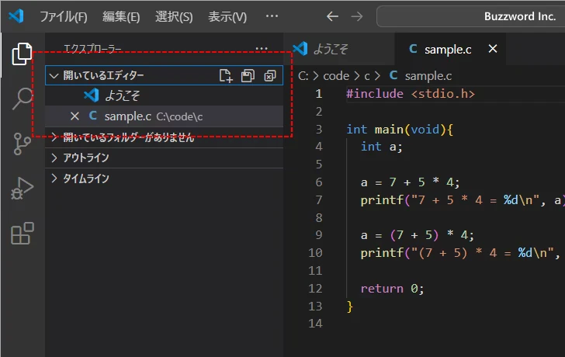
Task: Click the close all editors icon
Action: (270, 75)
